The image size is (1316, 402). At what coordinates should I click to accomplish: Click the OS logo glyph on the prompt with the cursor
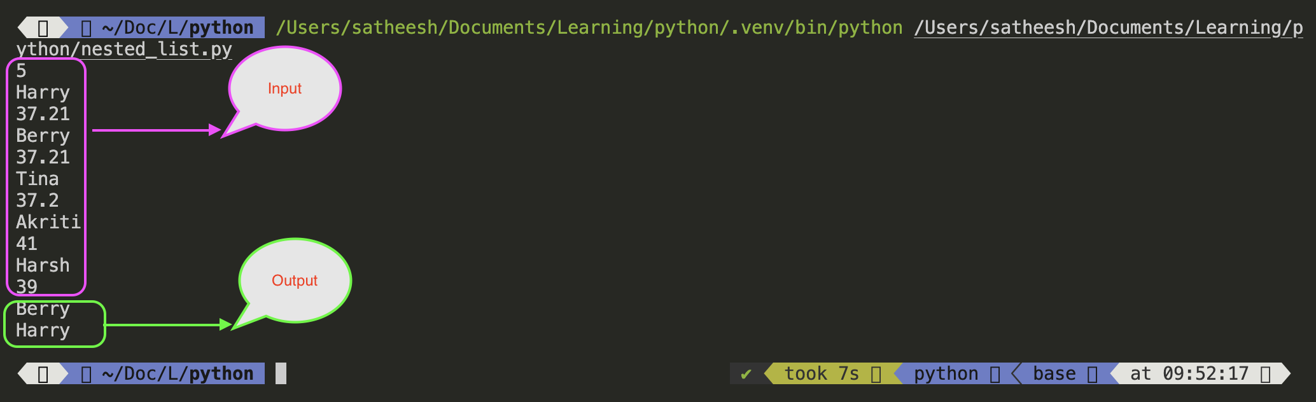point(43,374)
